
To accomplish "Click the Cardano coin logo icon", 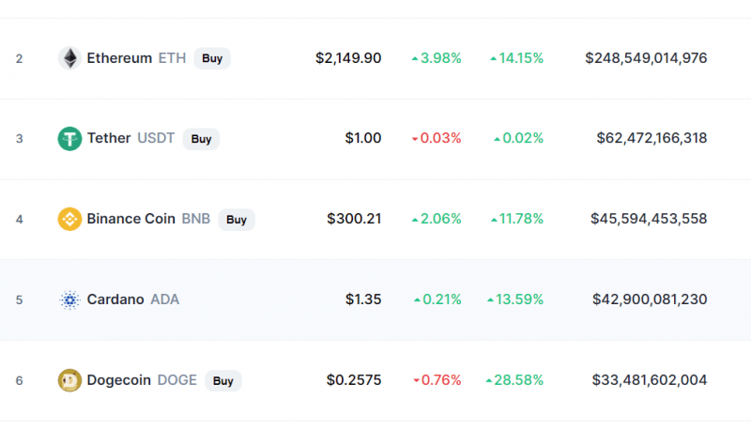I will point(69,300).
